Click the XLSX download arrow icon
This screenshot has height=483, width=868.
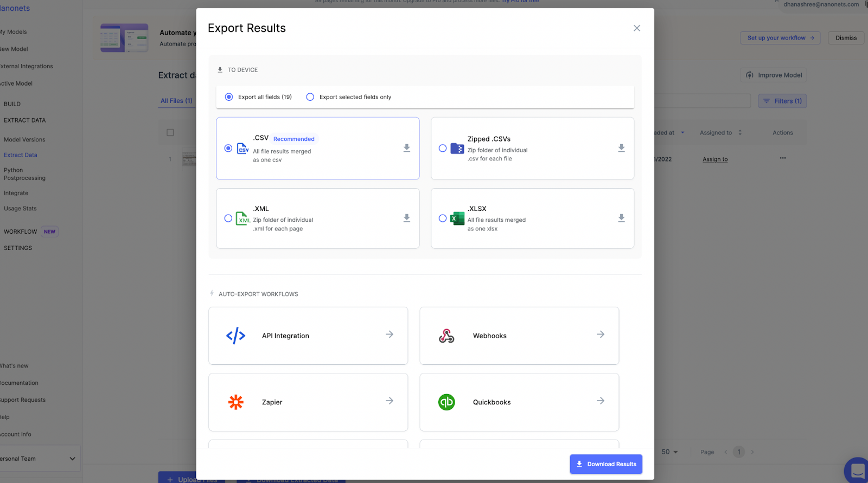tap(622, 218)
